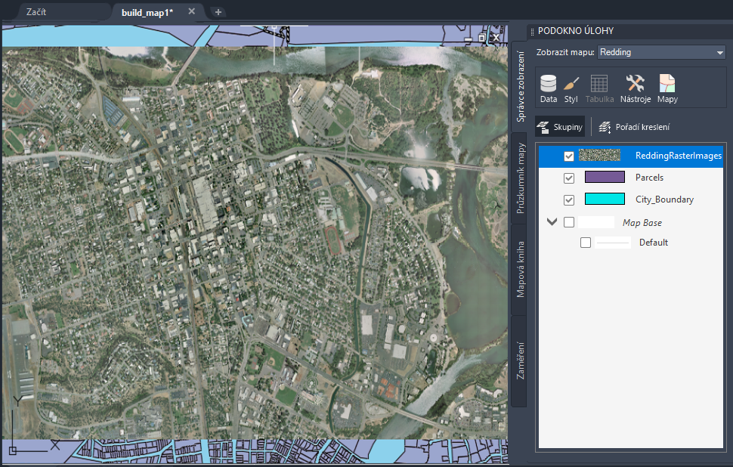
Task: Select the Parcels layer name
Action: (649, 178)
